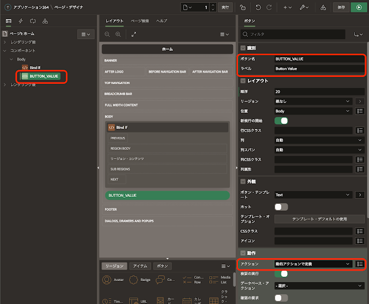The height and width of the screenshot is (304, 369).
Task: Open the 位置 list picker icon
Action: pos(360,111)
